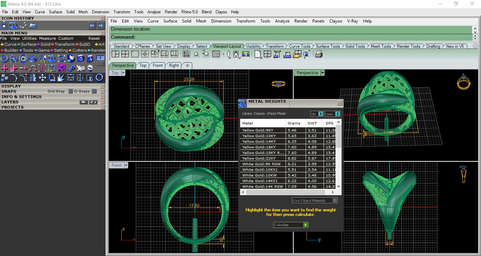Image resolution: width=481 pixels, height=256 pixels.
Task: Click the blue checkmark tool icon
Action: 71,68
